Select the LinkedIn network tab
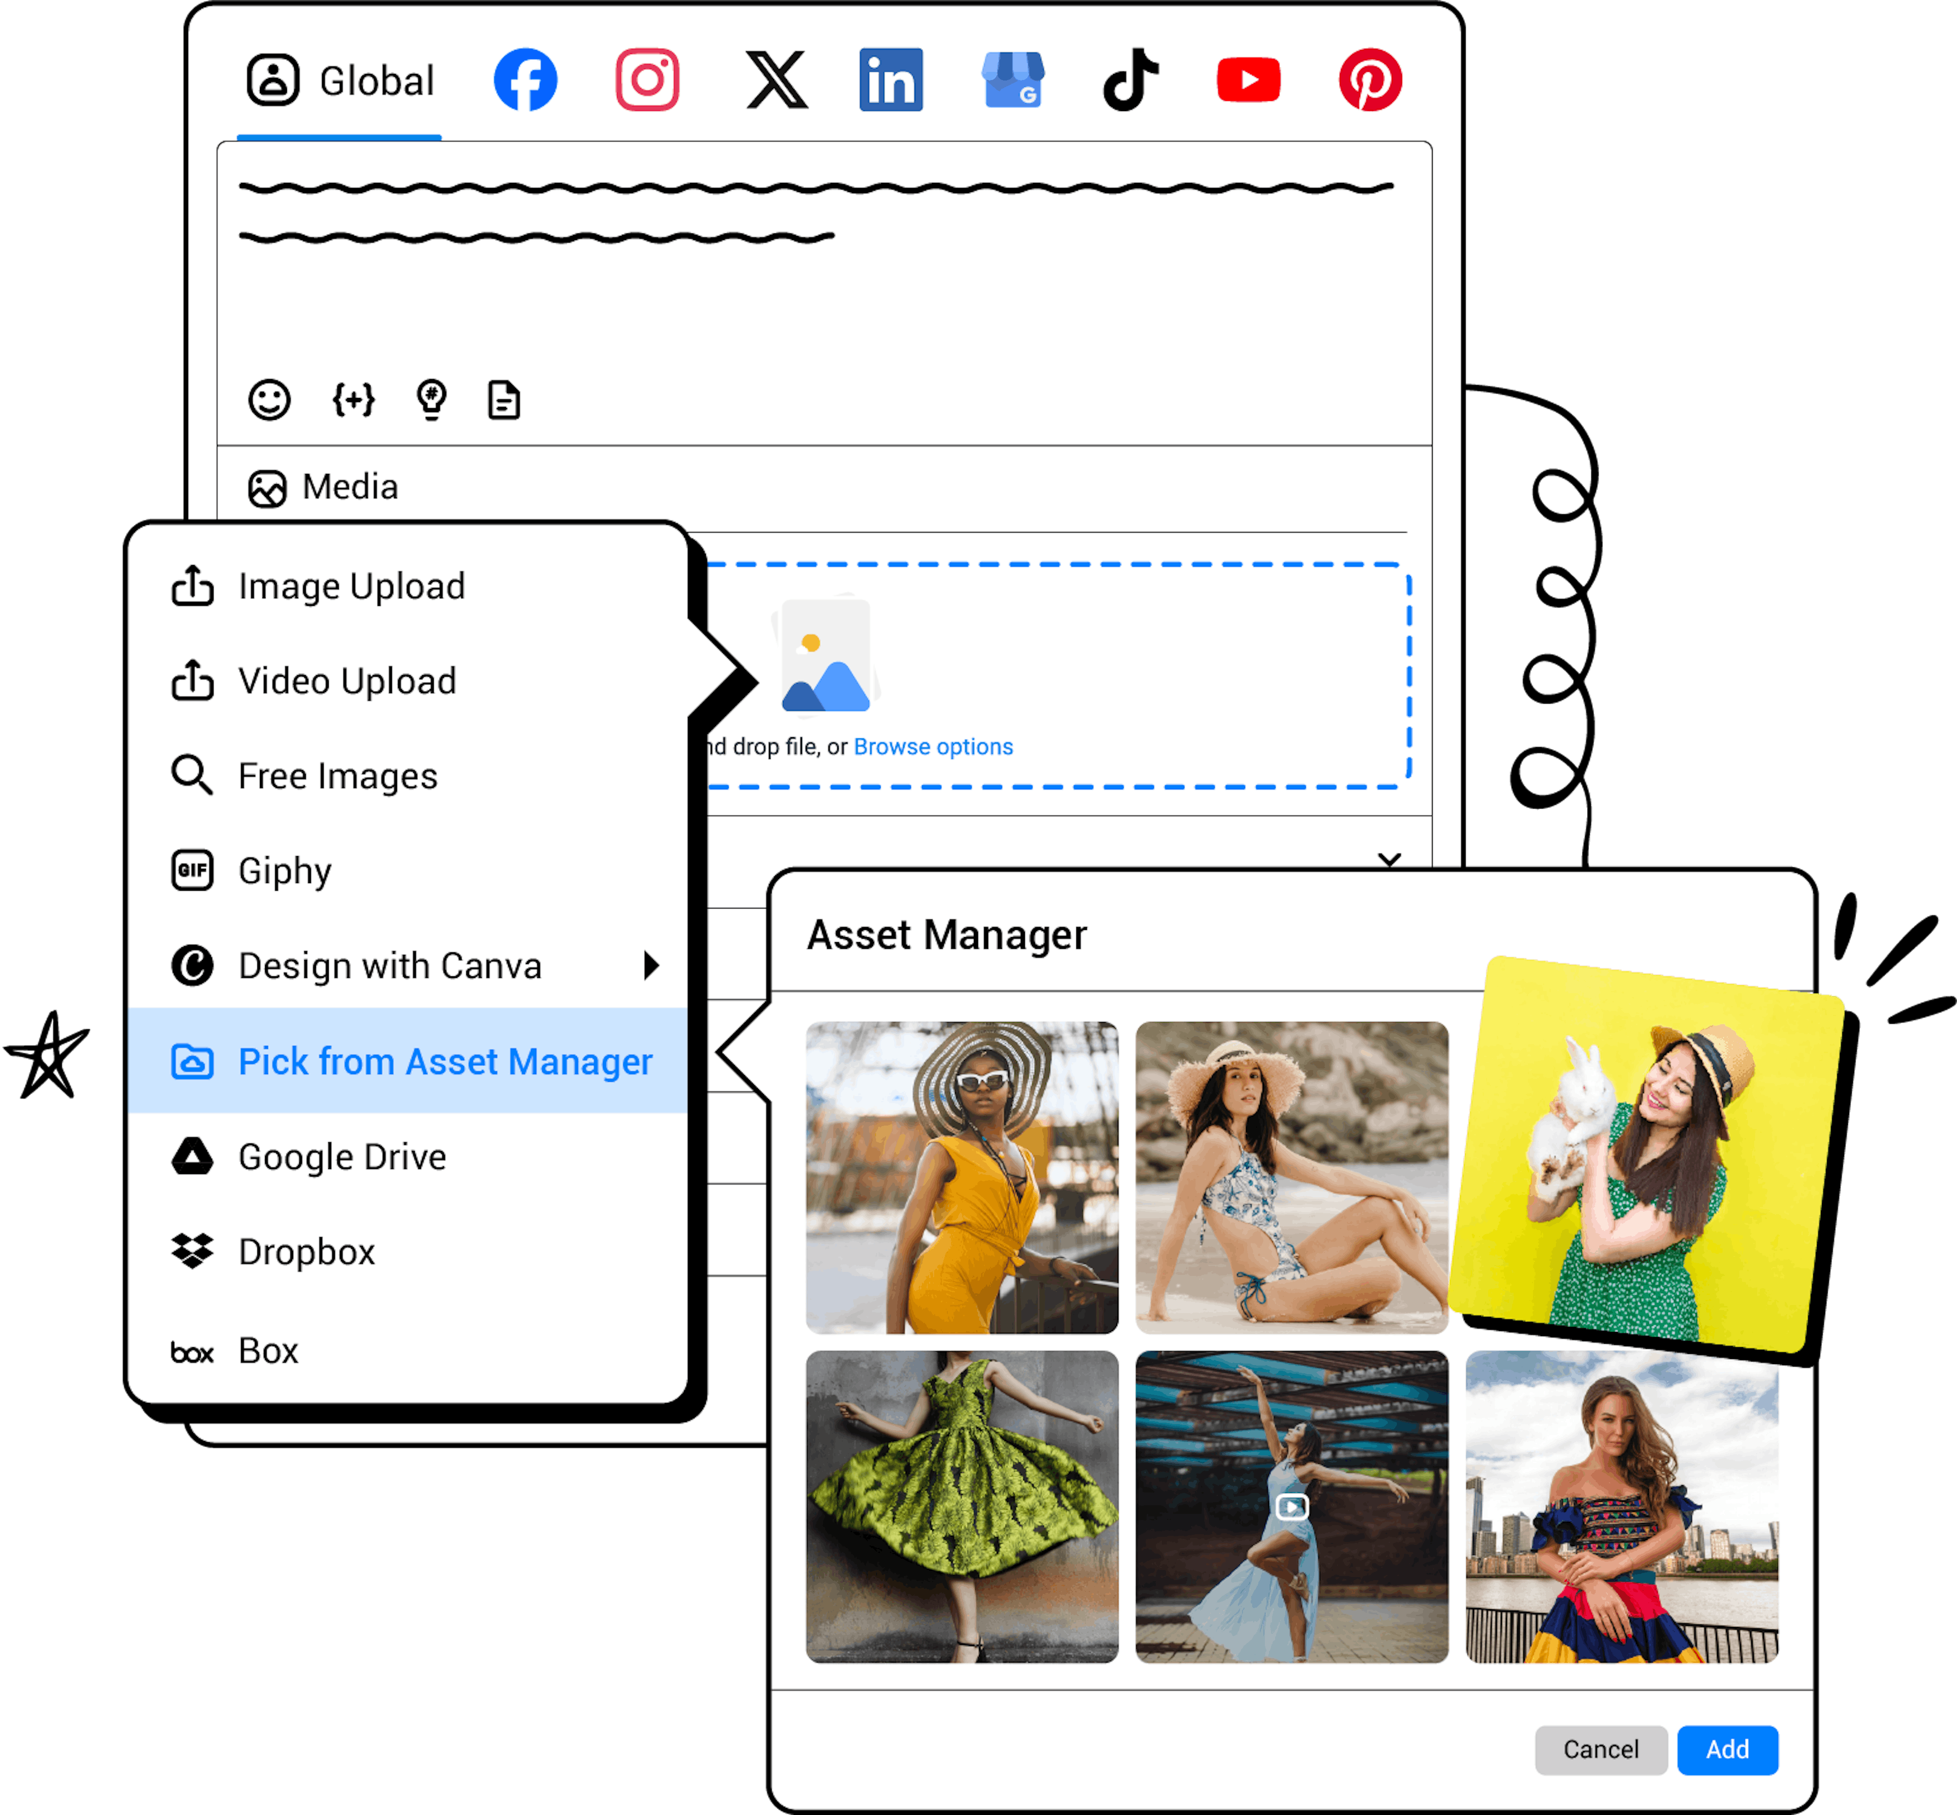Image resolution: width=1957 pixels, height=1815 pixels. click(891, 79)
